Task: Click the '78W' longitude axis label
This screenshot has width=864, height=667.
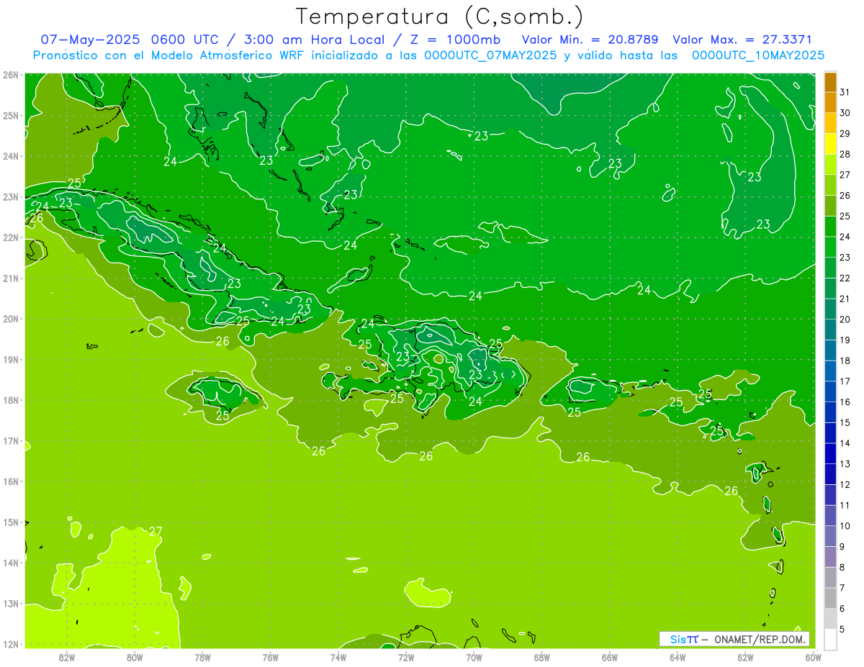Action: 202,657
